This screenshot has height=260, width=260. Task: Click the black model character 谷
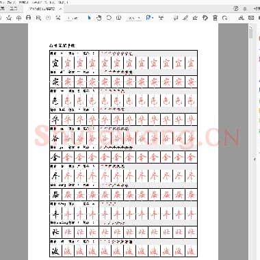(55, 138)
